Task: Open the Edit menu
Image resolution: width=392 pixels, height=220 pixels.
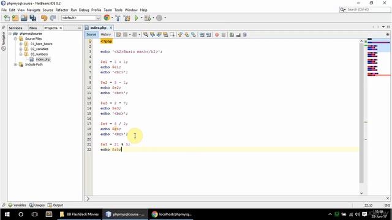Action: coord(12,10)
